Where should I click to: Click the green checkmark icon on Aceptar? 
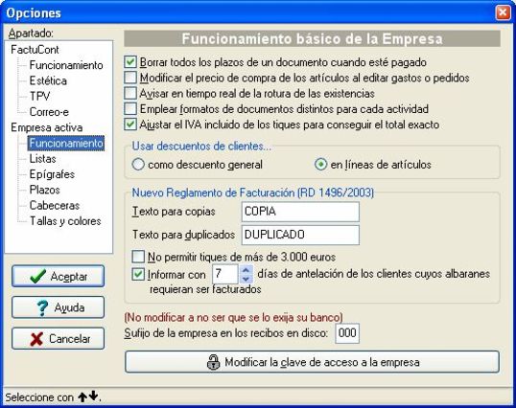[x=37, y=276]
